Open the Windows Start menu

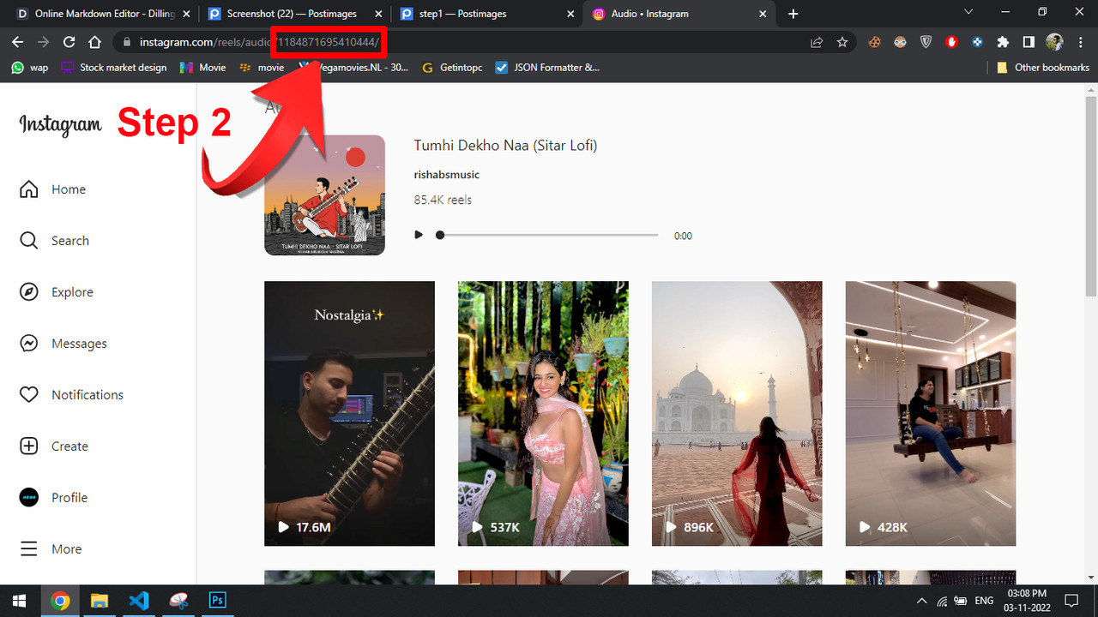pyautogui.click(x=20, y=601)
